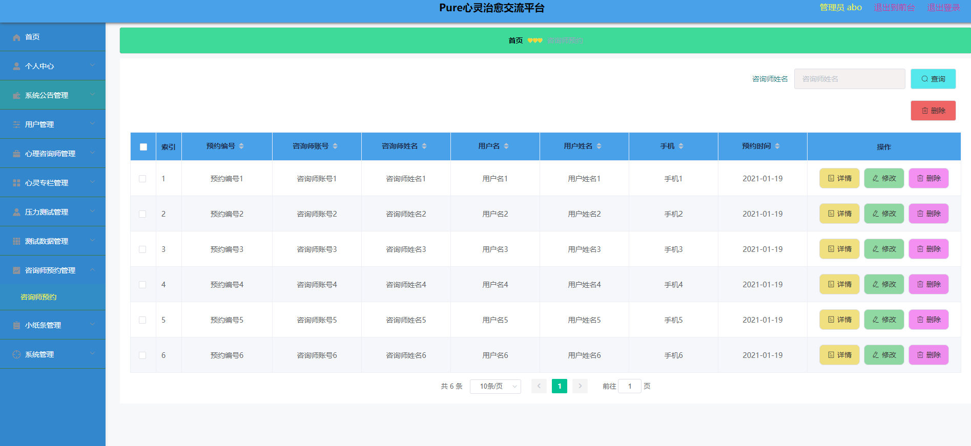This screenshot has height=446, width=971.
Task: Click the grid icon beside 心灵专栏管理
Action: 16,183
